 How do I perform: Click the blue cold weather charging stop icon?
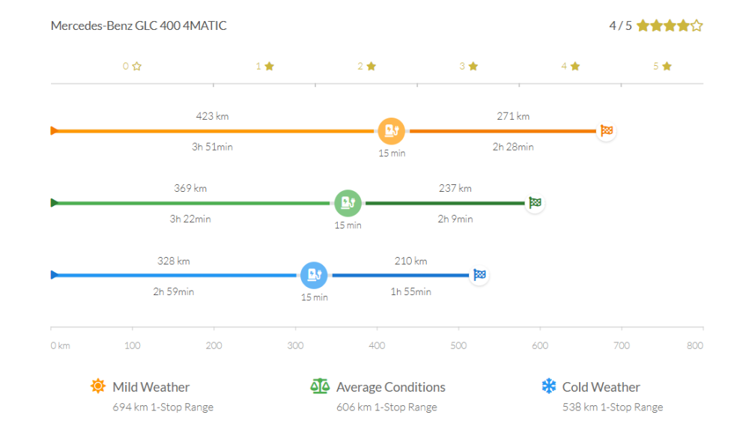click(314, 275)
